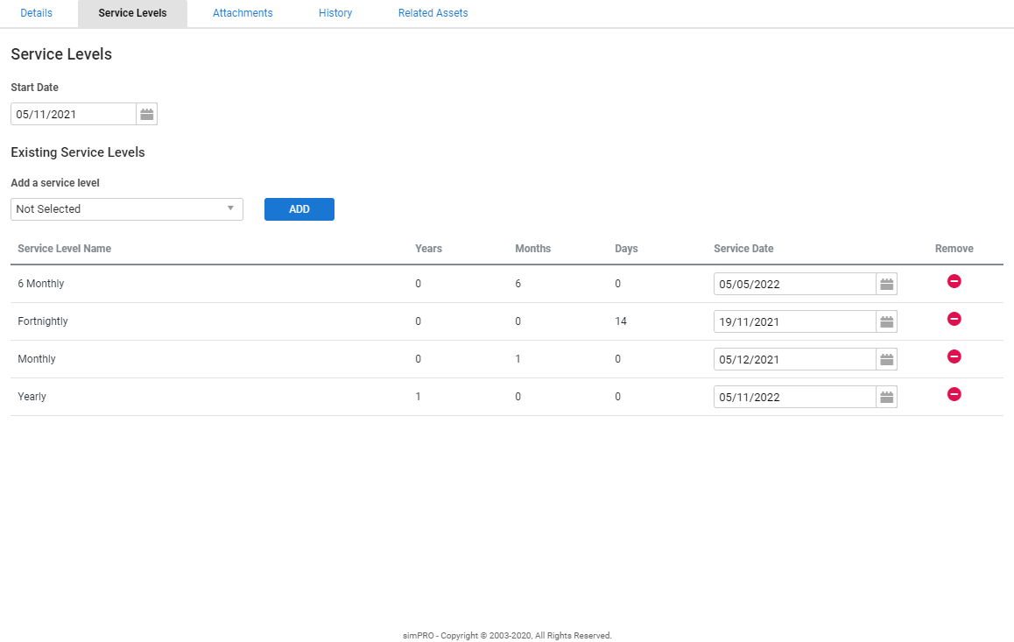Select the 6 Monthly row name
The width and height of the screenshot is (1014, 642).
click(41, 283)
